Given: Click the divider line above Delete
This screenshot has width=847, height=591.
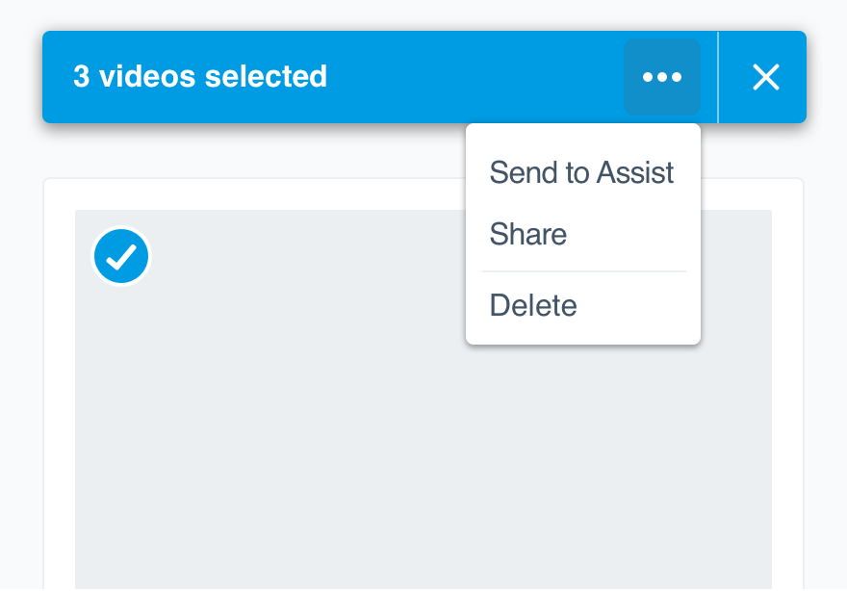Looking at the screenshot, I should coord(584,271).
